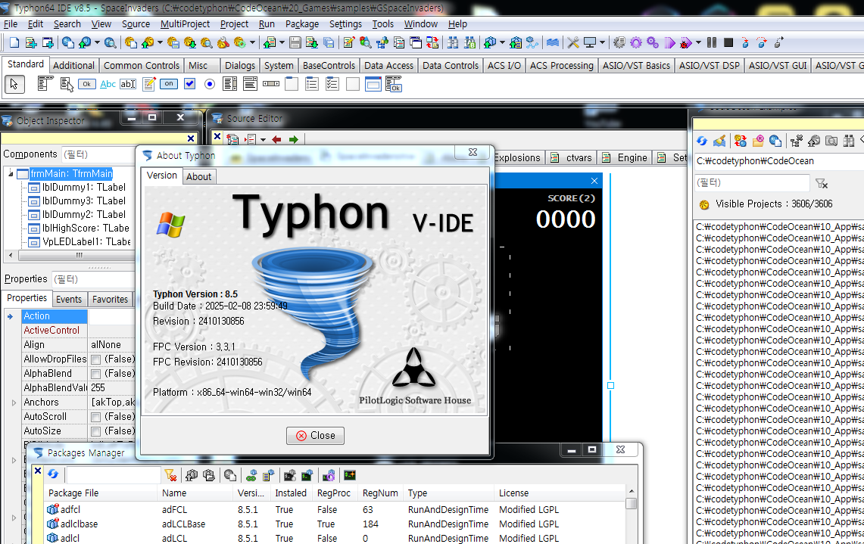
Task: Toggle the AllowDropFiles checkbox
Action: click(x=96, y=359)
